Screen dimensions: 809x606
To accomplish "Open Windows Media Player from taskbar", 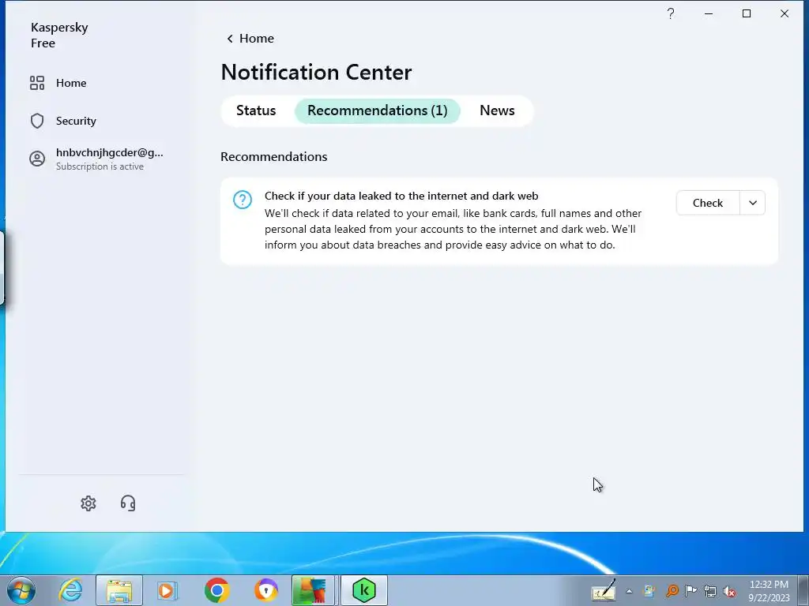I will click(x=167, y=590).
